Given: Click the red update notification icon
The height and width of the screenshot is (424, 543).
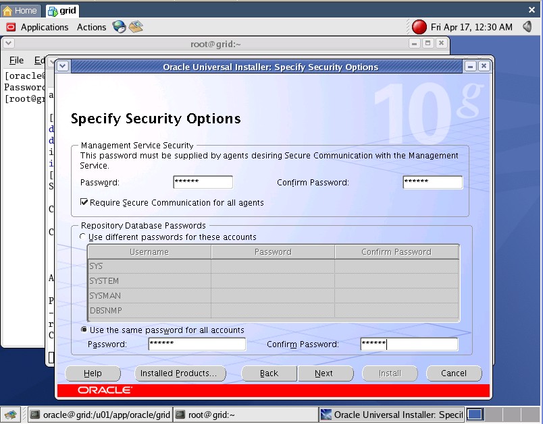Looking at the screenshot, I should (419, 27).
